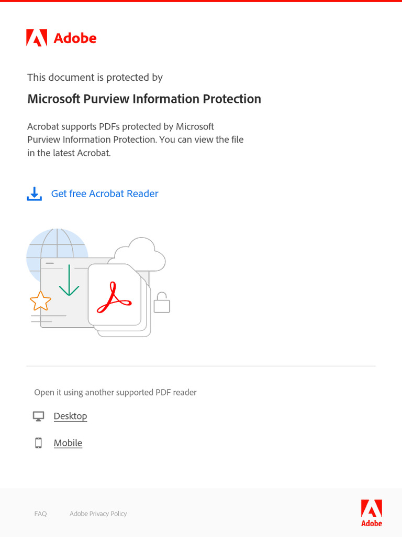Click the desktop monitor icon
This screenshot has height=537, width=402.
pos(38,416)
